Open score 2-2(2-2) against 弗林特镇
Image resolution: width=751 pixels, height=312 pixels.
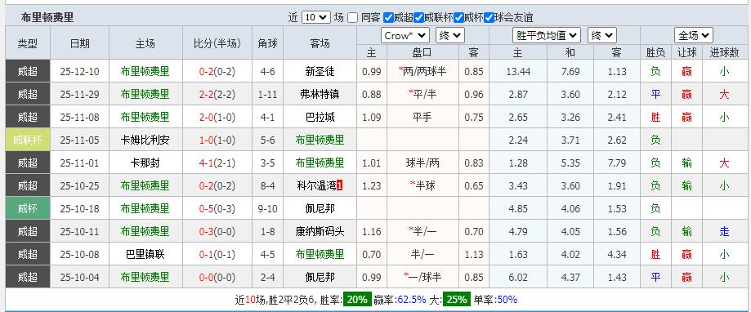pos(217,95)
